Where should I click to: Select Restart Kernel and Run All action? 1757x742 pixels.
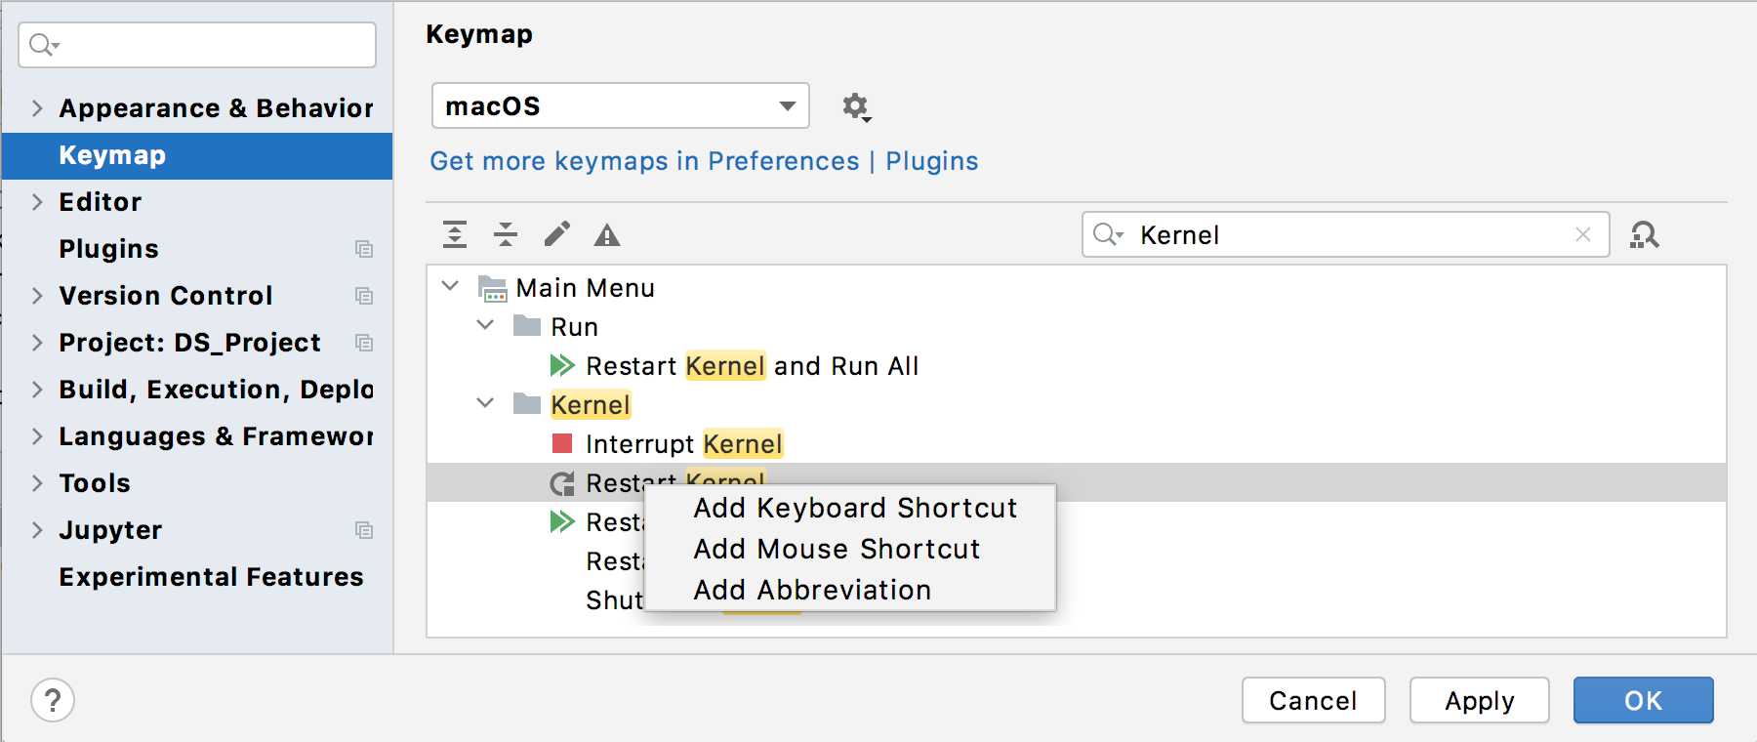coord(752,366)
